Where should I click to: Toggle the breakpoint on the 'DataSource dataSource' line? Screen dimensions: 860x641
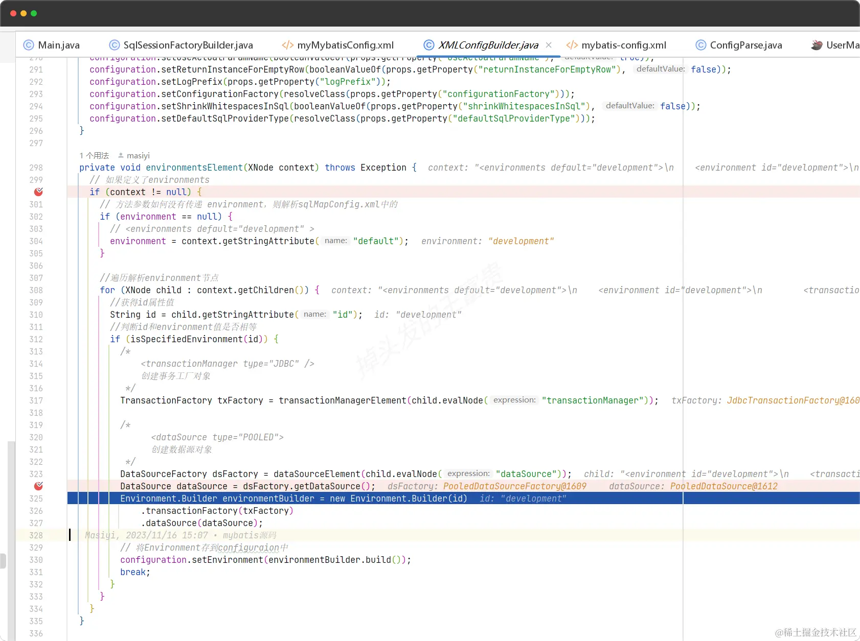(x=38, y=486)
